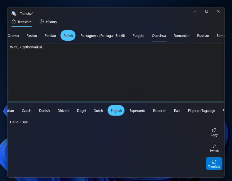Choose Esperanto as target language
The width and height of the screenshot is (232, 181).
click(137, 111)
